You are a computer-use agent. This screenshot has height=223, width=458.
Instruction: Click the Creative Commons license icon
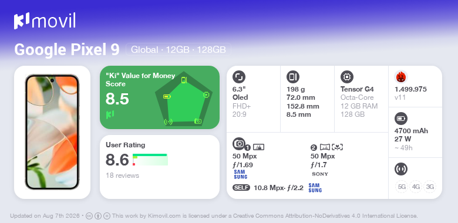point(89,216)
